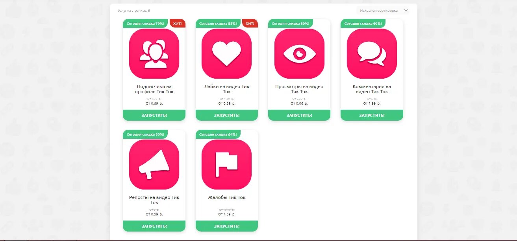Launch Лайки на видео with ЗАПУСТИТЬ button

227,115
